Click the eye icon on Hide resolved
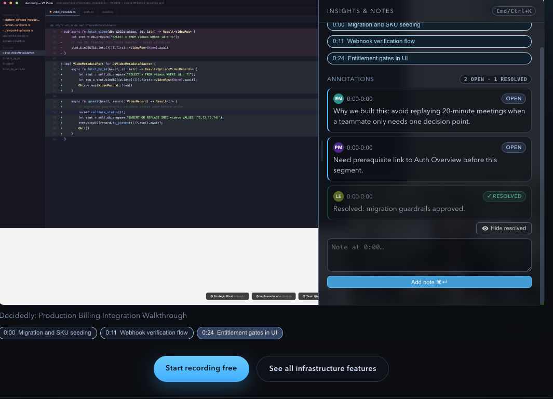The height and width of the screenshot is (399, 553). click(x=485, y=228)
